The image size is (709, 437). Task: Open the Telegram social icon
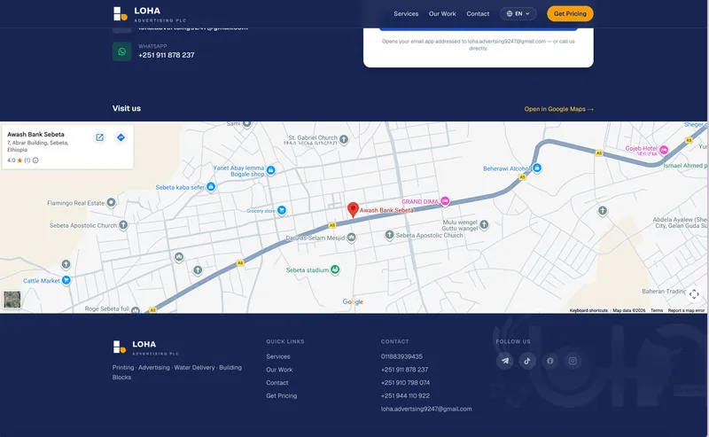pos(504,361)
